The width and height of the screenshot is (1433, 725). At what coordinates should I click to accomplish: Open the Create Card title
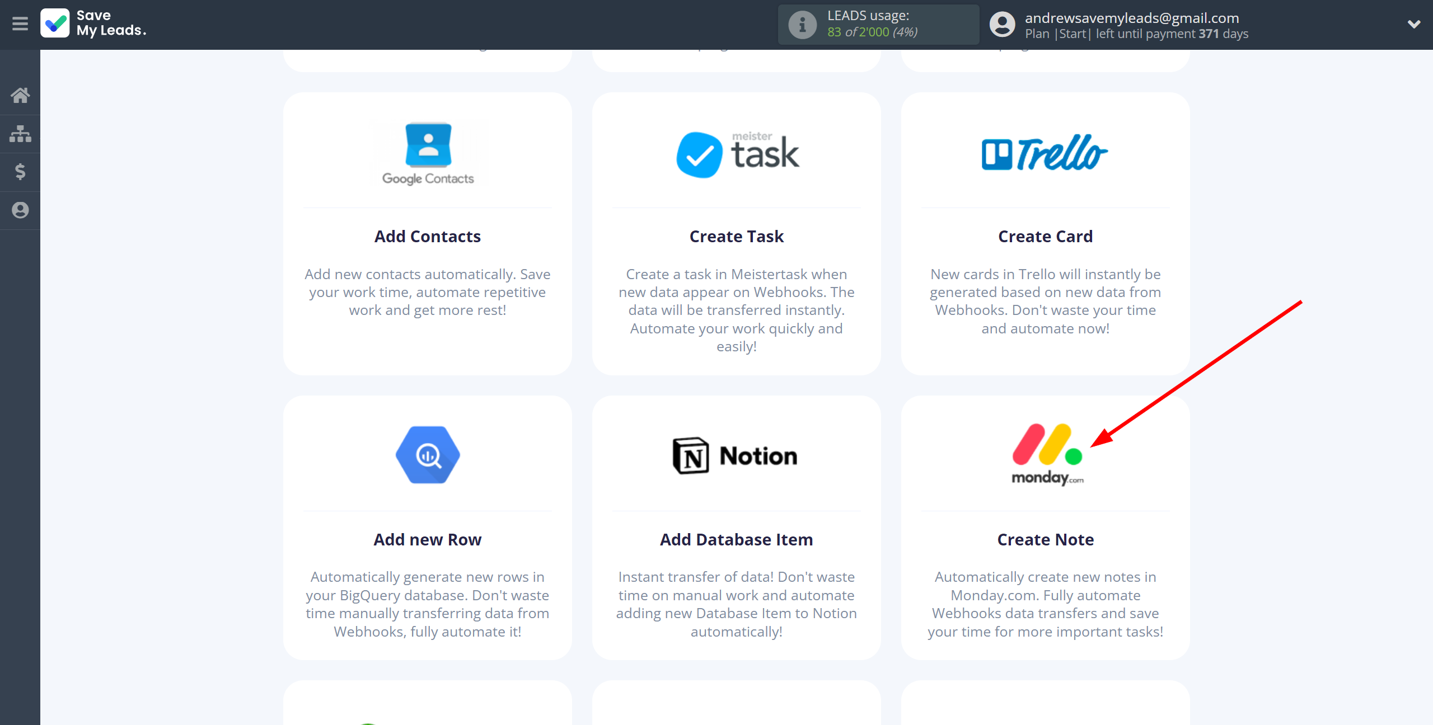(1045, 237)
